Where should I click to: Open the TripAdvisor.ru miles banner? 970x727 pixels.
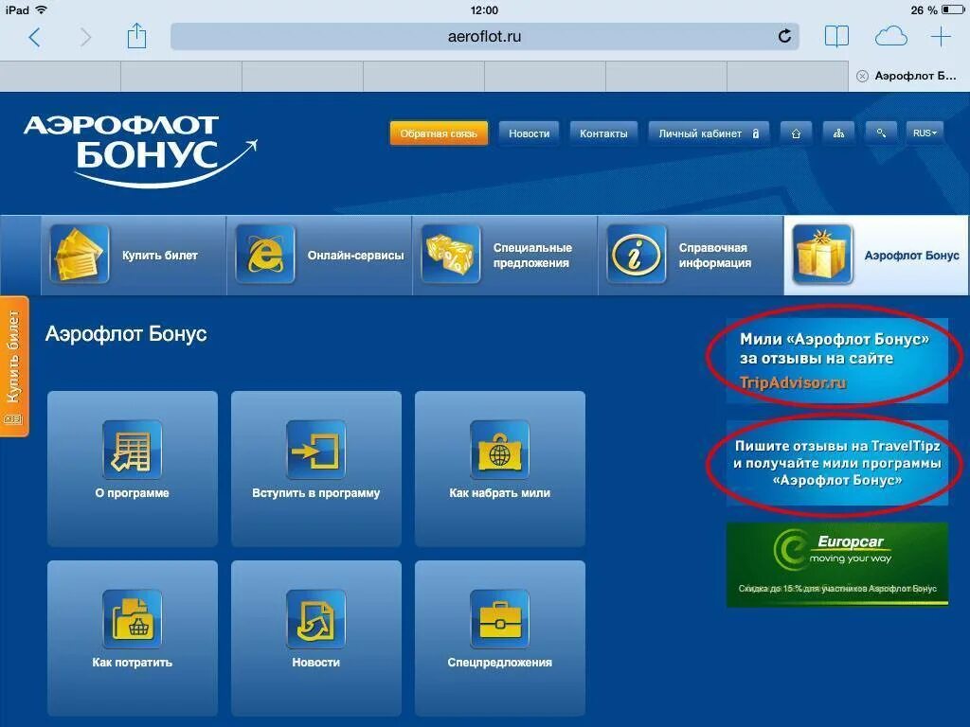click(x=837, y=361)
